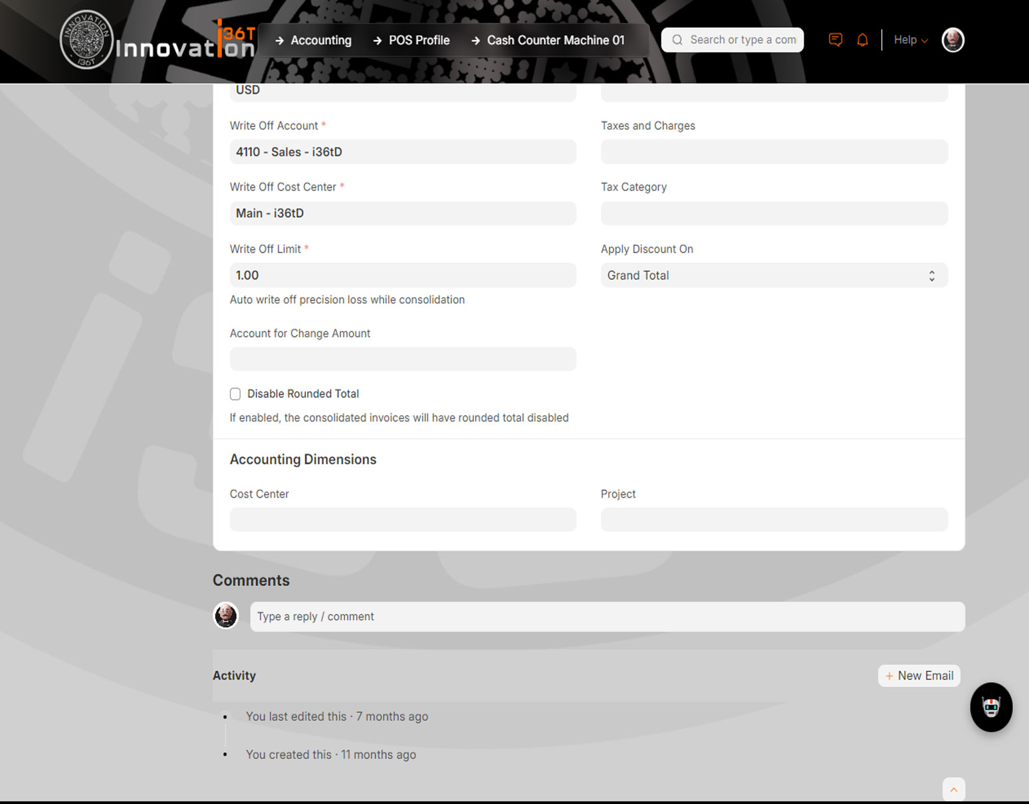Click the Taxes and Charges field
Screen dimensions: 1029x804
(774, 152)
